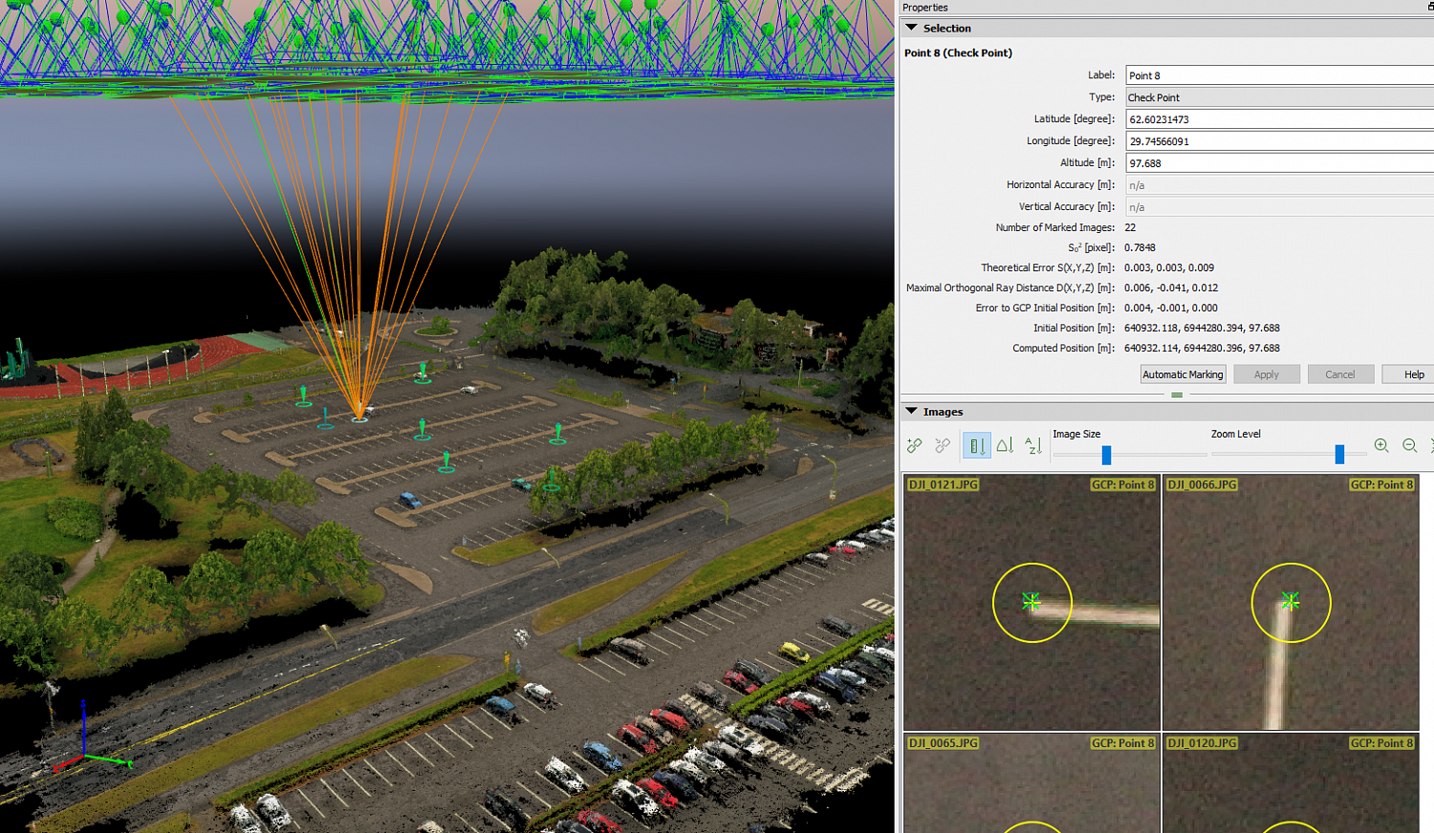1434x833 pixels.
Task: Collapse the Selection section
Action: [x=911, y=28]
